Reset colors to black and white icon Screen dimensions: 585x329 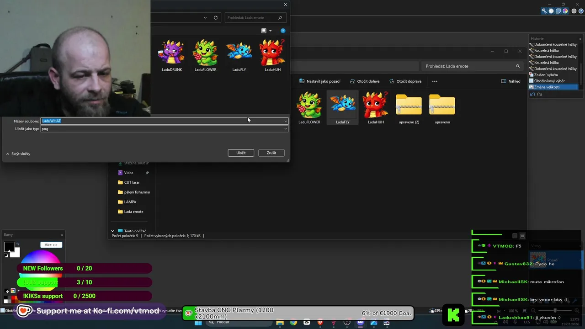click(x=6, y=255)
